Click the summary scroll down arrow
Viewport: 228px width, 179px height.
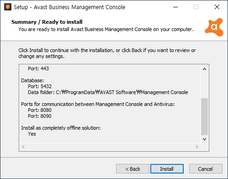(204, 139)
